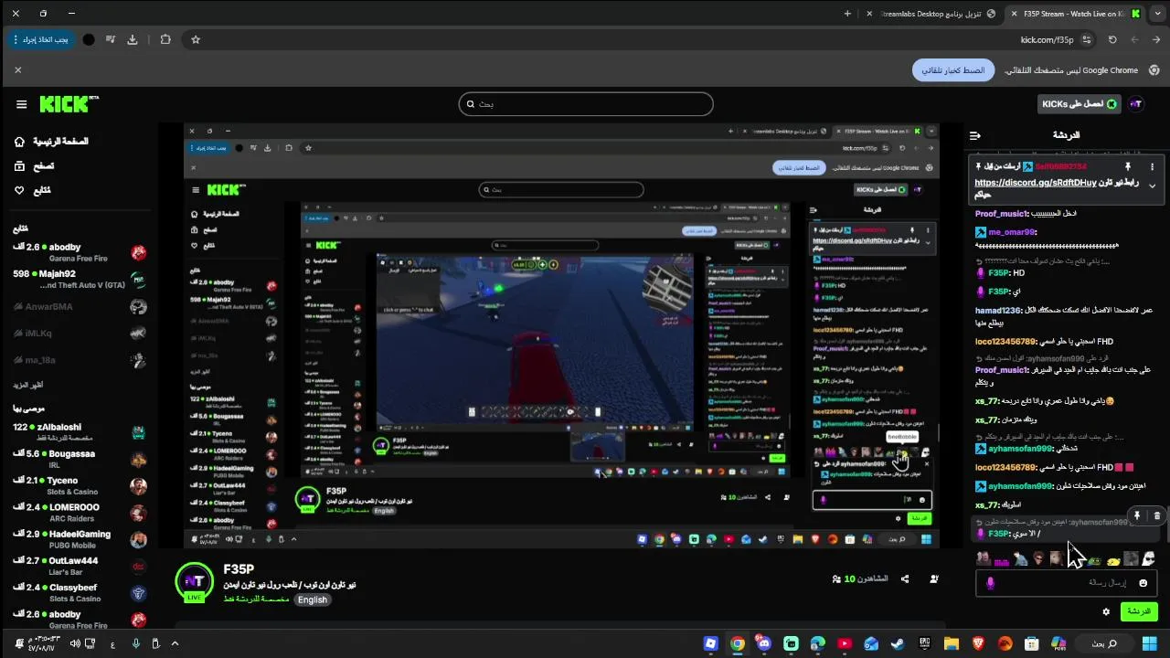Viewport: 1170px width, 658px height.
Task: Open chat settings gear
Action: (1106, 611)
